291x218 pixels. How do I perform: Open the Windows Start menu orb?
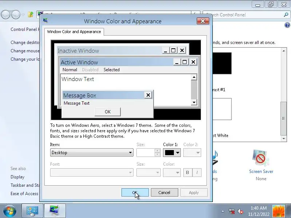click(x=10, y=211)
